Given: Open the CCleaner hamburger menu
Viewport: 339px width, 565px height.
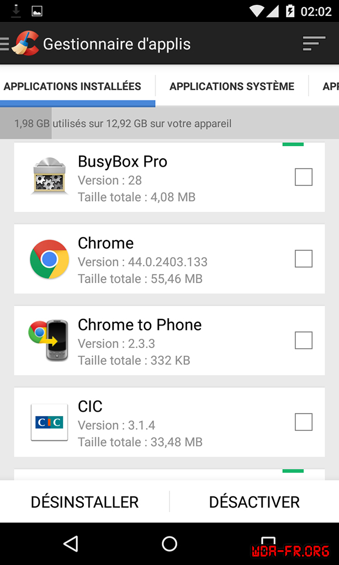Looking at the screenshot, I should click(x=4, y=44).
